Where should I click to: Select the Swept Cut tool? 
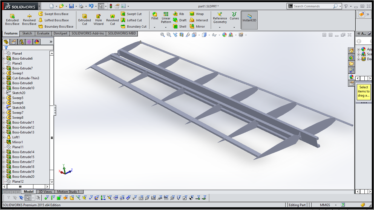click(131, 14)
